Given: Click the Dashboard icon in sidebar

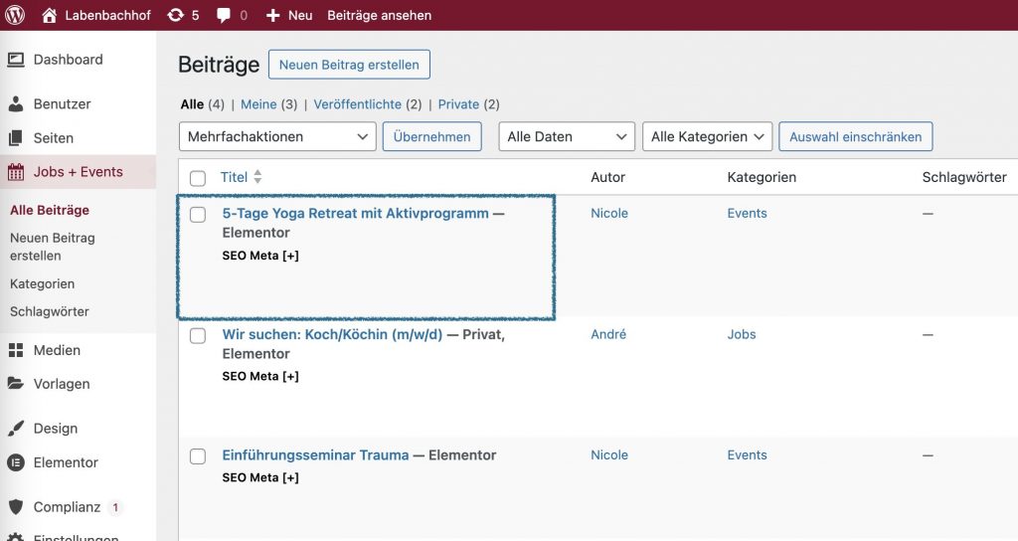Looking at the screenshot, I should tap(16, 60).
